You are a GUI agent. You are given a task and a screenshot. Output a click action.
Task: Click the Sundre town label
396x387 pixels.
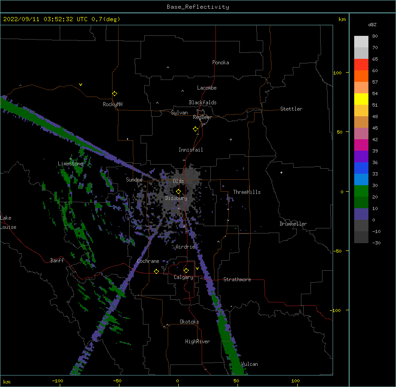pos(134,180)
